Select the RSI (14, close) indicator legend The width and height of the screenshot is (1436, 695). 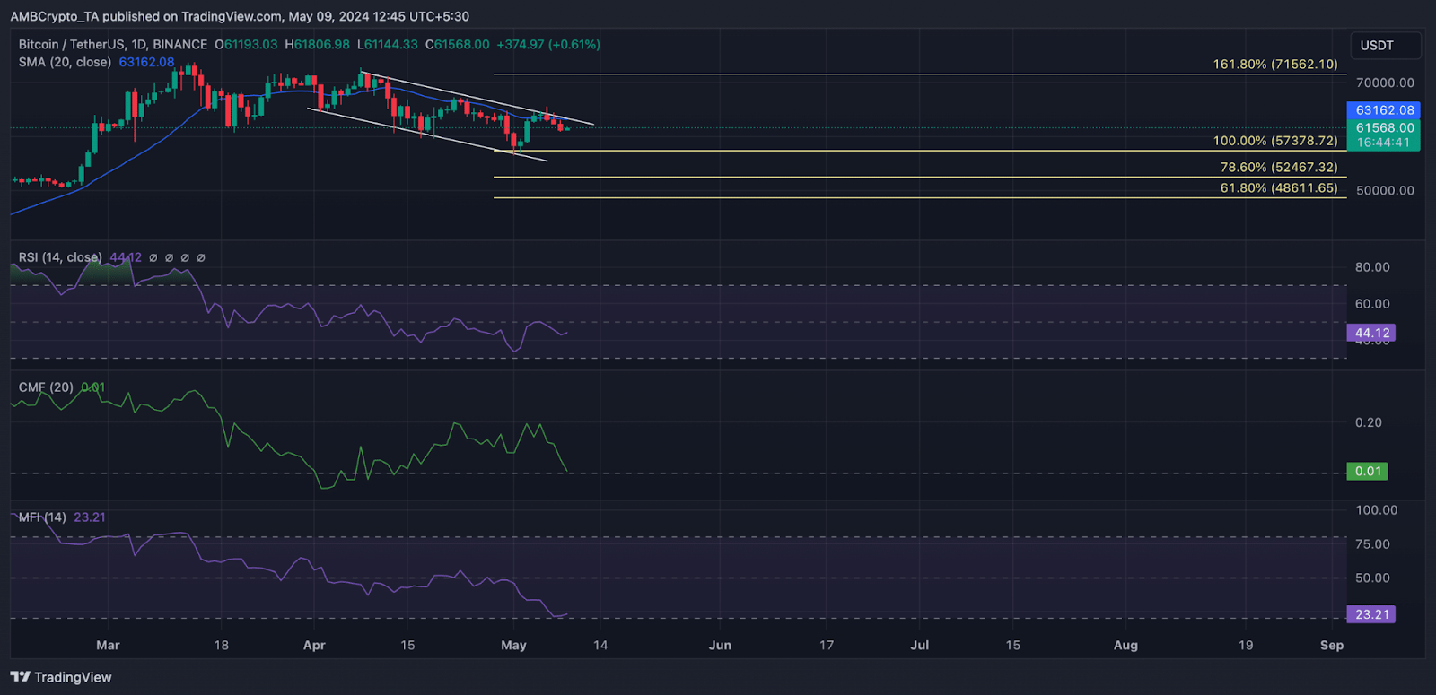[60, 257]
